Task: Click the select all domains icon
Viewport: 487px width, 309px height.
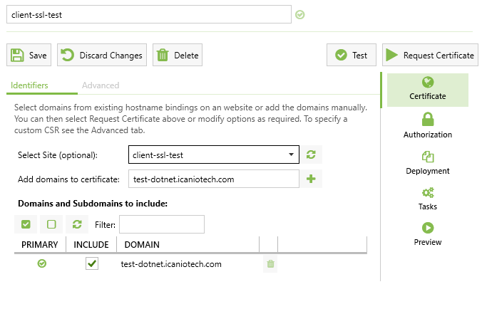Action: point(26,224)
